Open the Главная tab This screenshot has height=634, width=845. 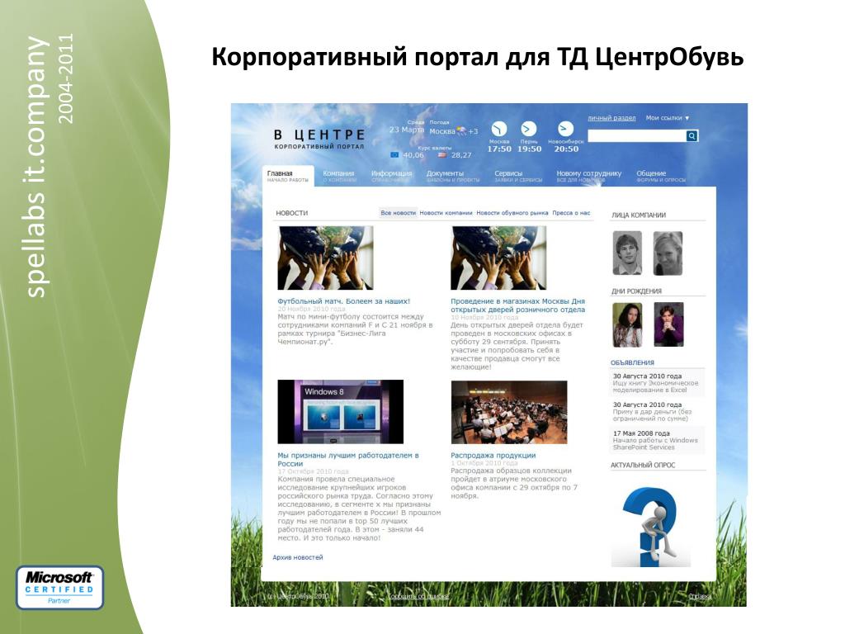tap(287, 177)
